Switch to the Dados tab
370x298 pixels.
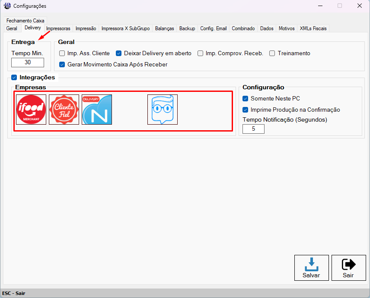267,28
